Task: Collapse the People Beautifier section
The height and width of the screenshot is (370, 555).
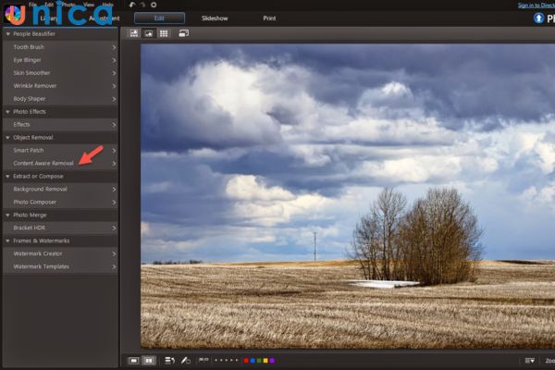Action: coord(8,33)
